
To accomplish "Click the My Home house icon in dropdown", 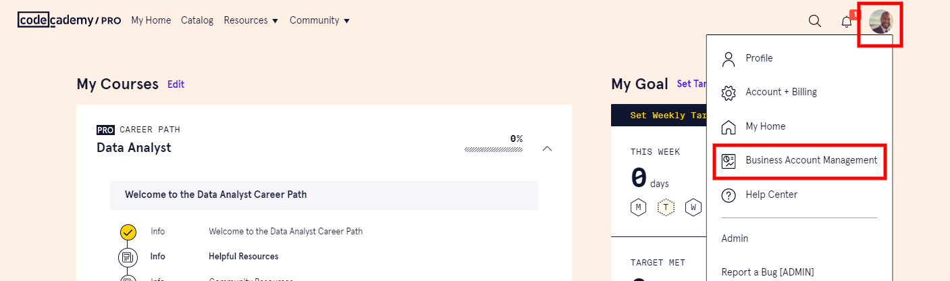I will click(x=729, y=127).
